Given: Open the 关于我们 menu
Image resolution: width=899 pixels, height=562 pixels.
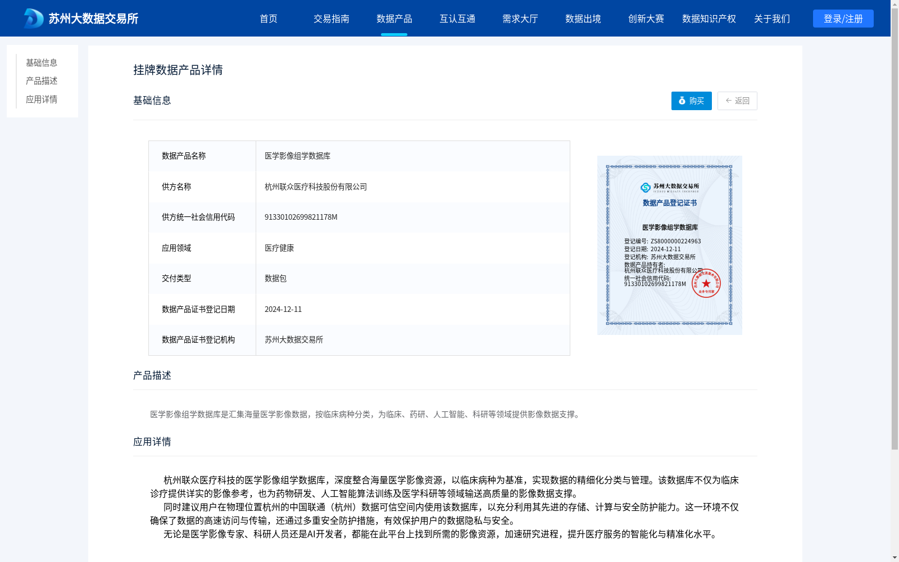Looking at the screenshot, I should pos(772,19).
